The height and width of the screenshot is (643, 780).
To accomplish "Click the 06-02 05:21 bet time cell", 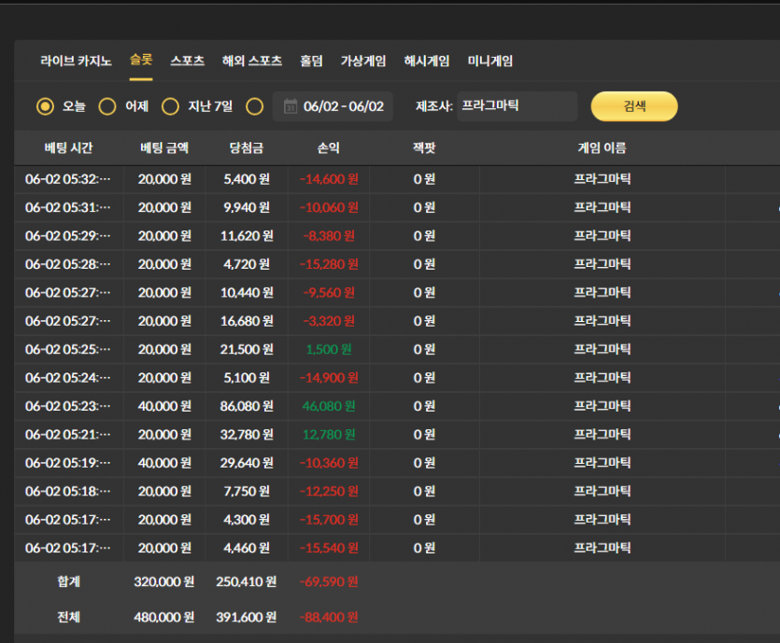I will coord(68,434).
